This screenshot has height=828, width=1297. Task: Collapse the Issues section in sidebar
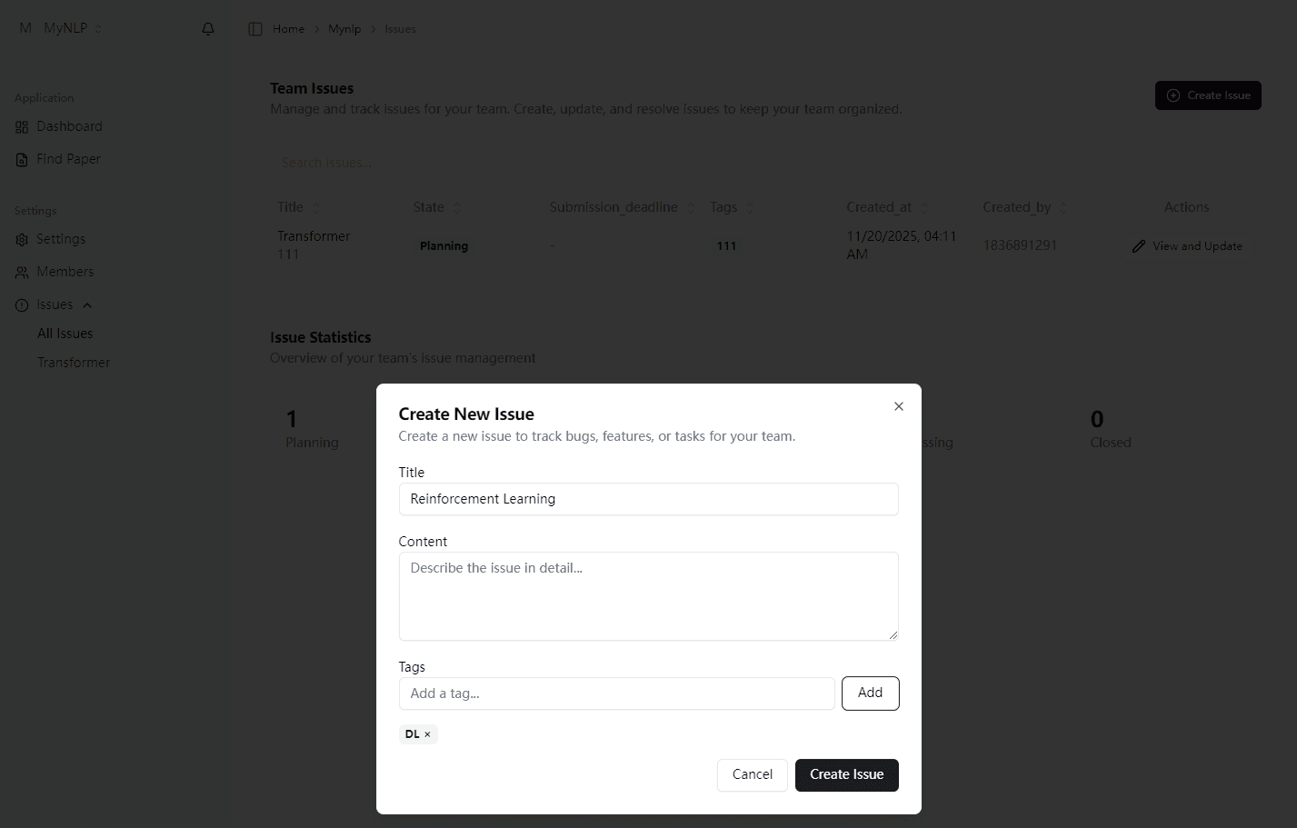pos(87,304)
